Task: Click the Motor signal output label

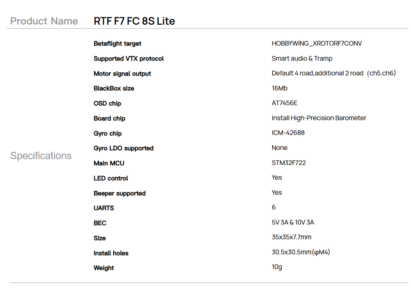Action: click(122, 74)
